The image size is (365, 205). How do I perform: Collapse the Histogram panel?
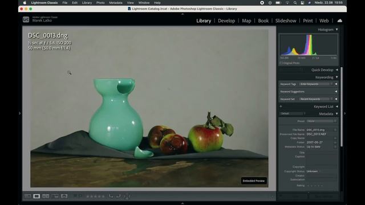[x=336, y=30]
